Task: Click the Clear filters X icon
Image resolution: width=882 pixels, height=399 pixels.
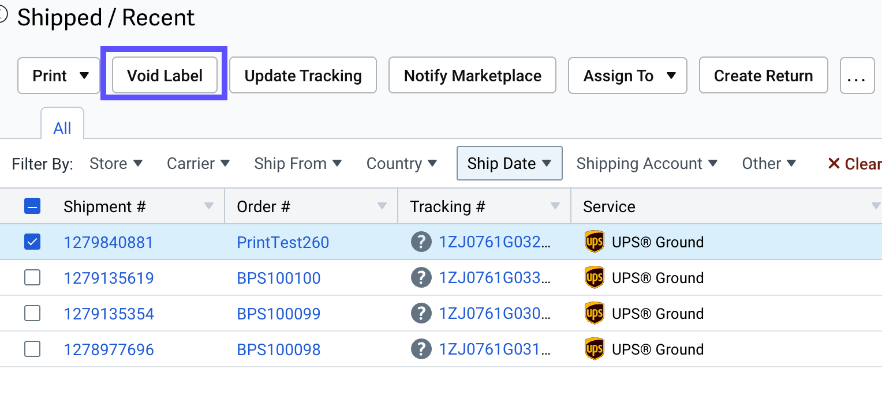Action: tap(834, 164)
